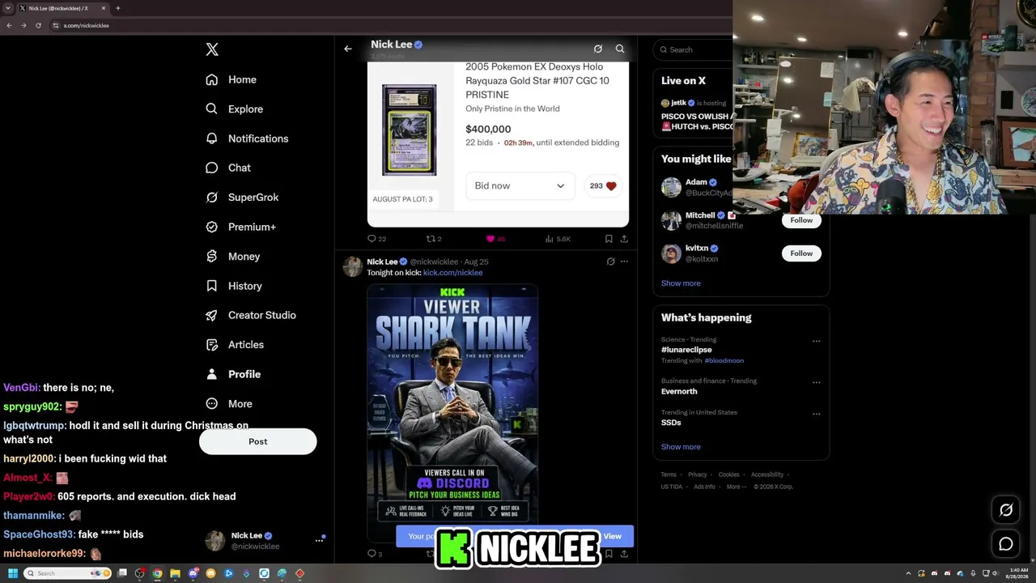Click Show more under You might like
This screenshot has width=1036, height=583.
click(681, 283)
